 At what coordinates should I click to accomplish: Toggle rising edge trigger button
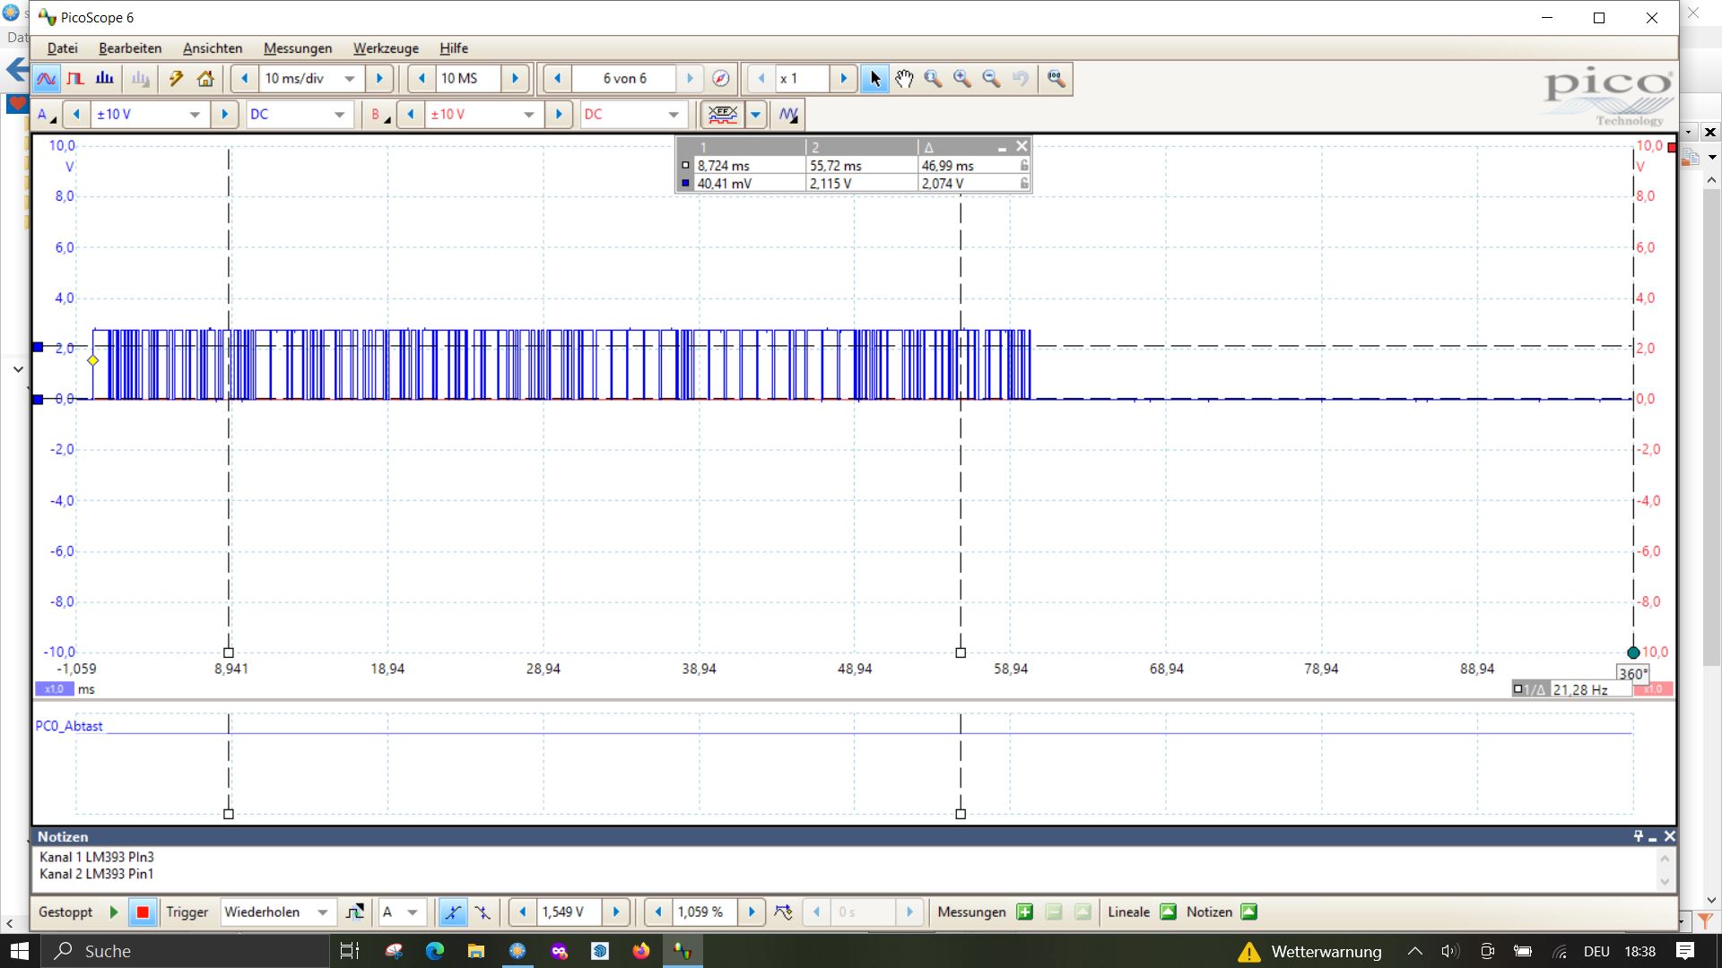453,912
